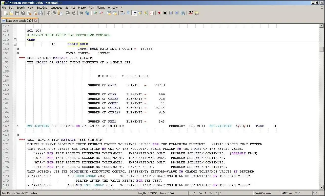The width and height of the screenshot is (325, 196).
Task: Click the Replace toolbar icon
Action: click(87, 13)
